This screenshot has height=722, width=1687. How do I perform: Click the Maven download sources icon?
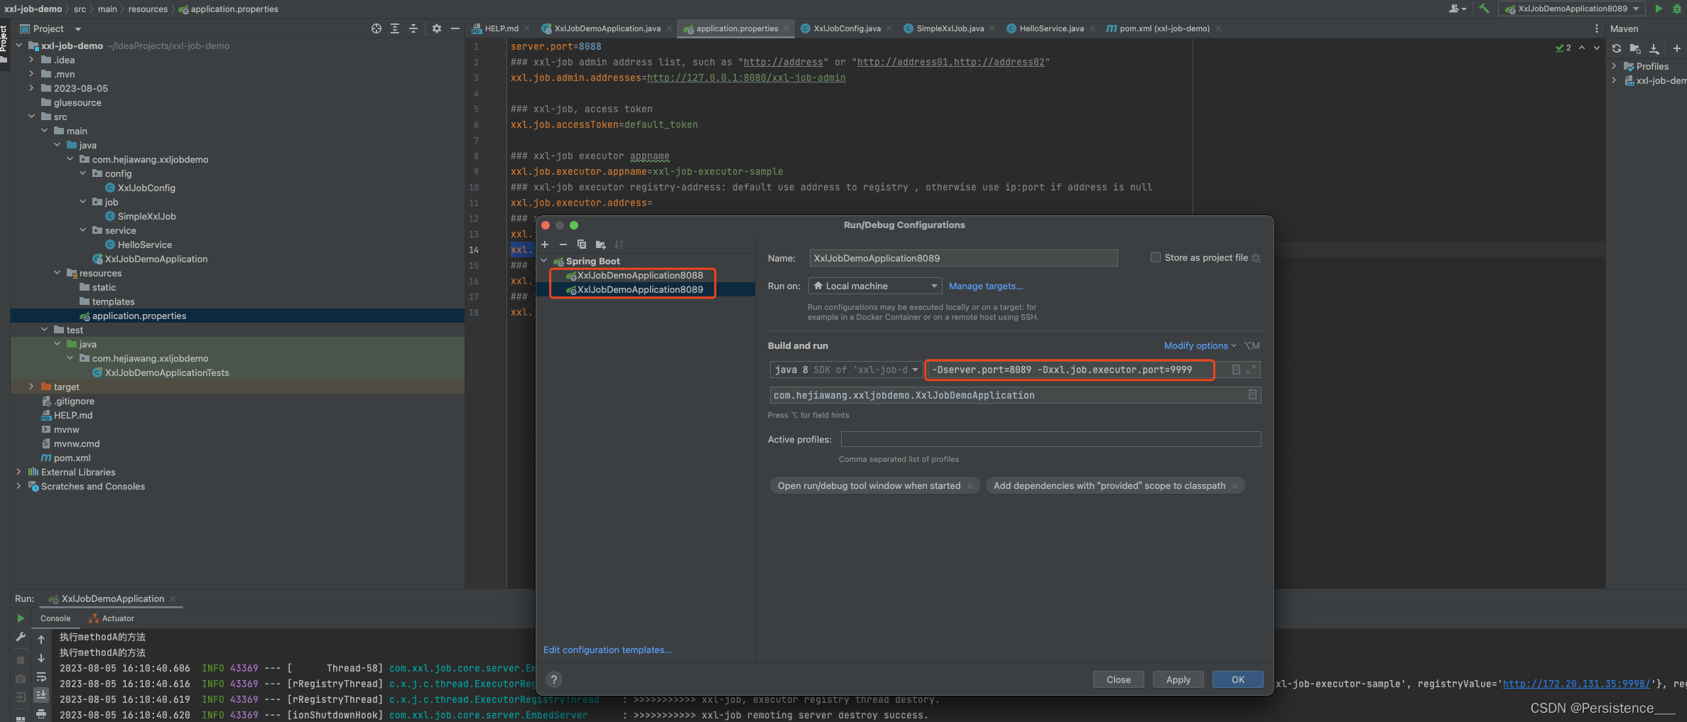1654,48
